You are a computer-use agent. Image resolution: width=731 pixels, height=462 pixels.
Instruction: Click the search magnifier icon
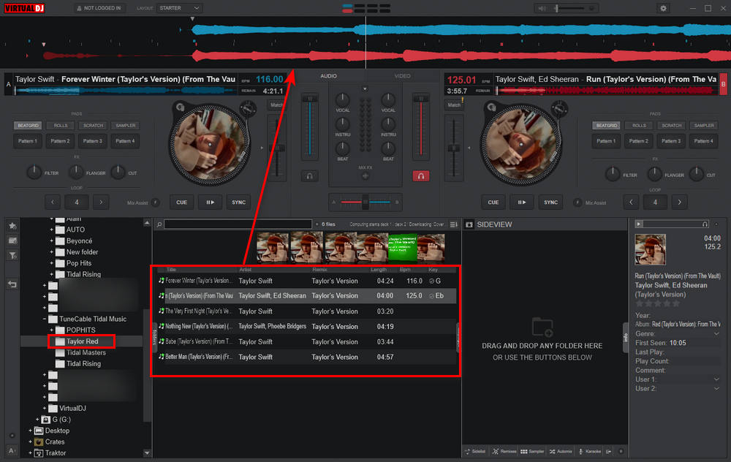tap(159, 224)
